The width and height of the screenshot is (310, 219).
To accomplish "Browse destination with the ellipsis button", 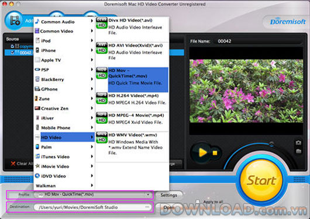I will tap(147, 207).
